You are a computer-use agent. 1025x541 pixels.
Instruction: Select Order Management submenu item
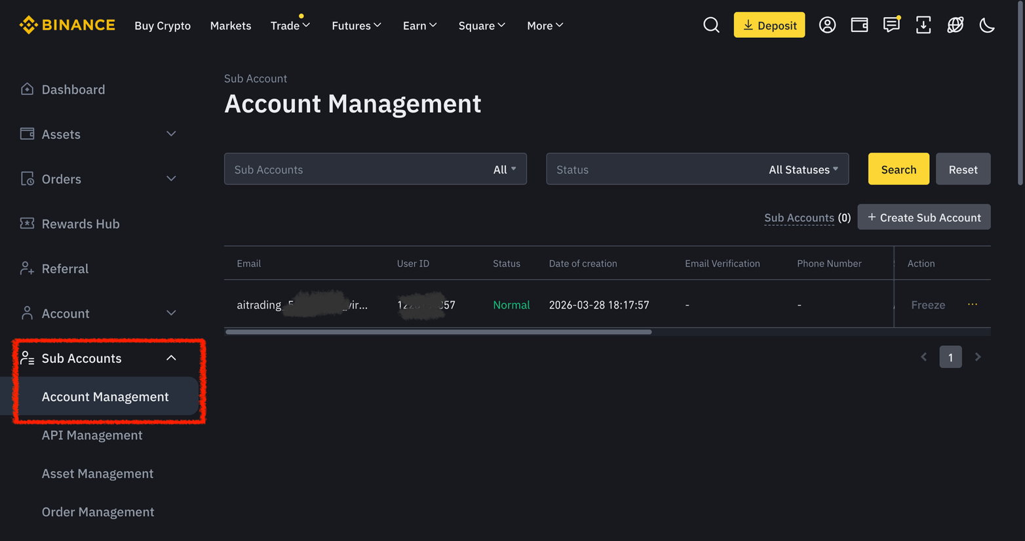(x=98, y=512)
